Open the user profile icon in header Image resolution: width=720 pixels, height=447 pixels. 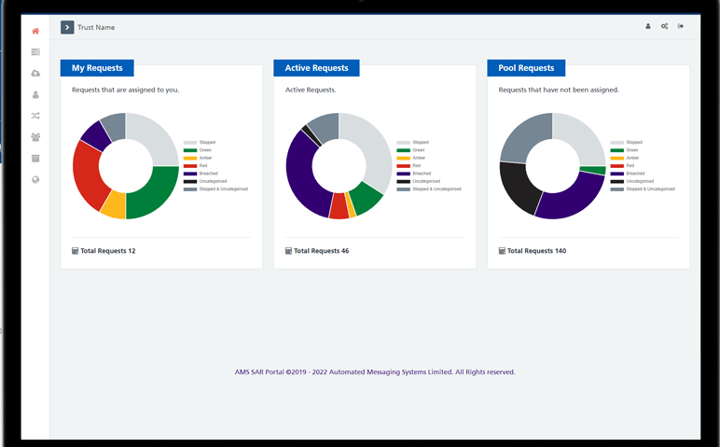648,26
